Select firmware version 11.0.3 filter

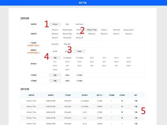67,62
